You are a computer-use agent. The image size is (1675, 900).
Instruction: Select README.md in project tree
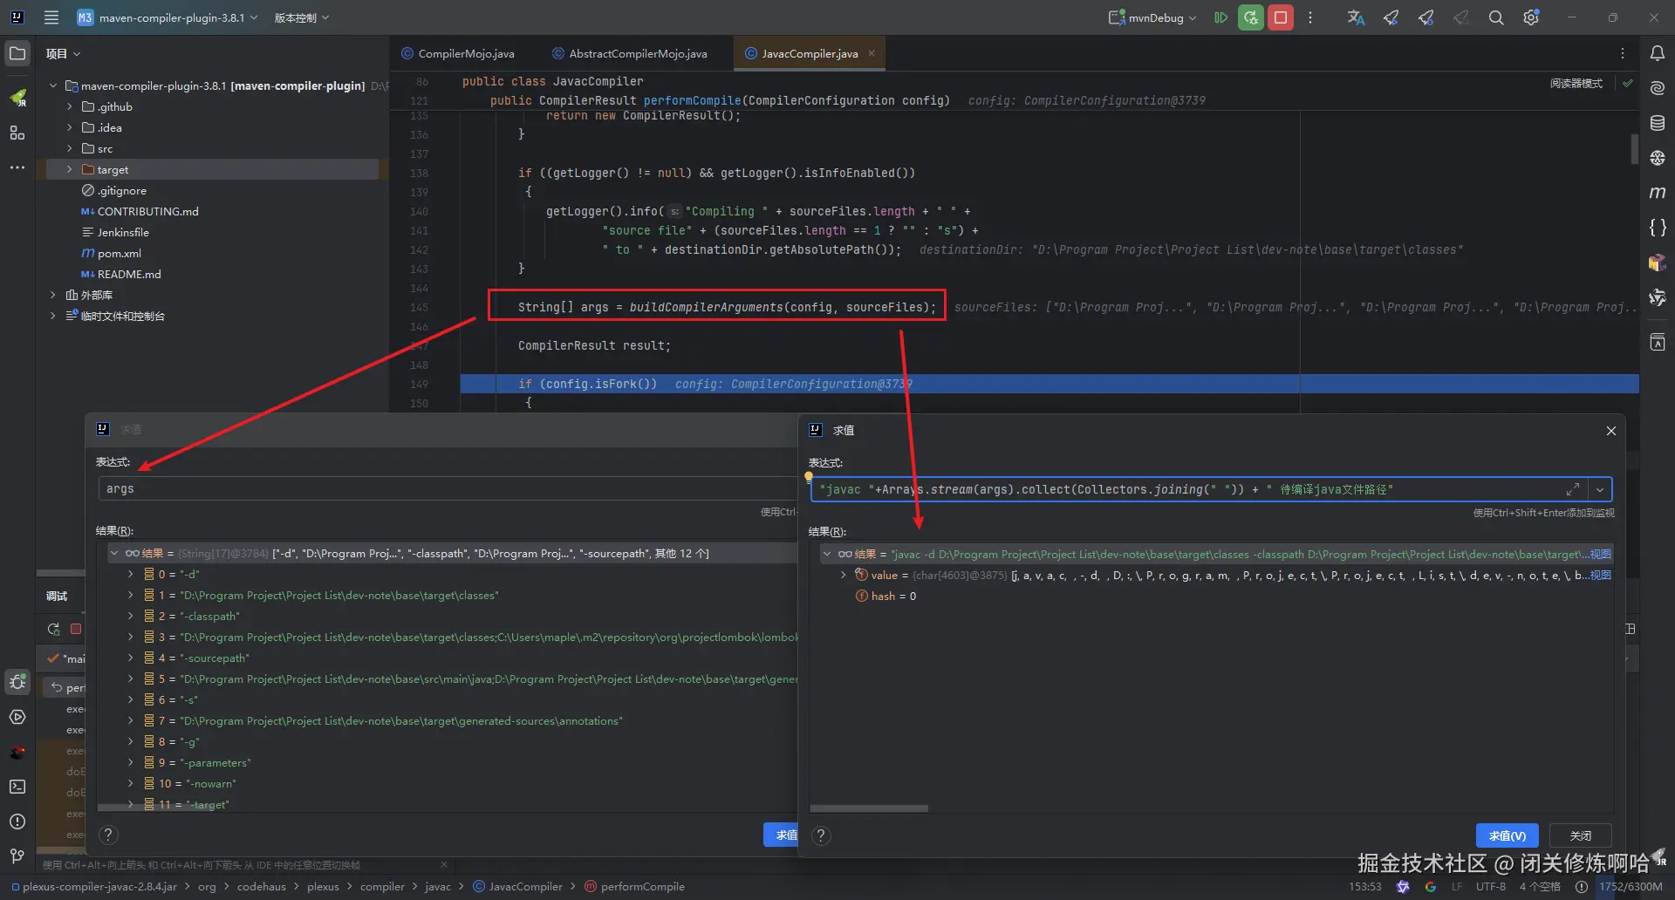pyautogui.click(x=129, y=274)
